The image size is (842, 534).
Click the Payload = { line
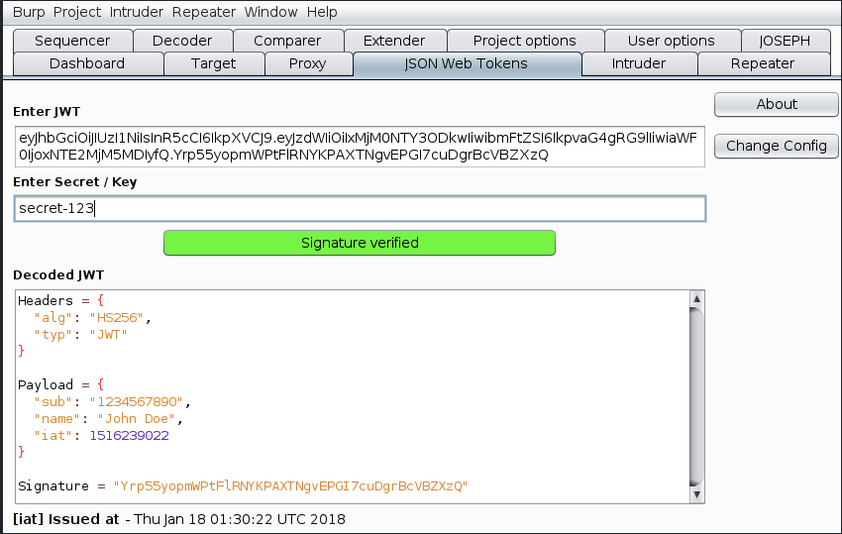coord(60,384)
